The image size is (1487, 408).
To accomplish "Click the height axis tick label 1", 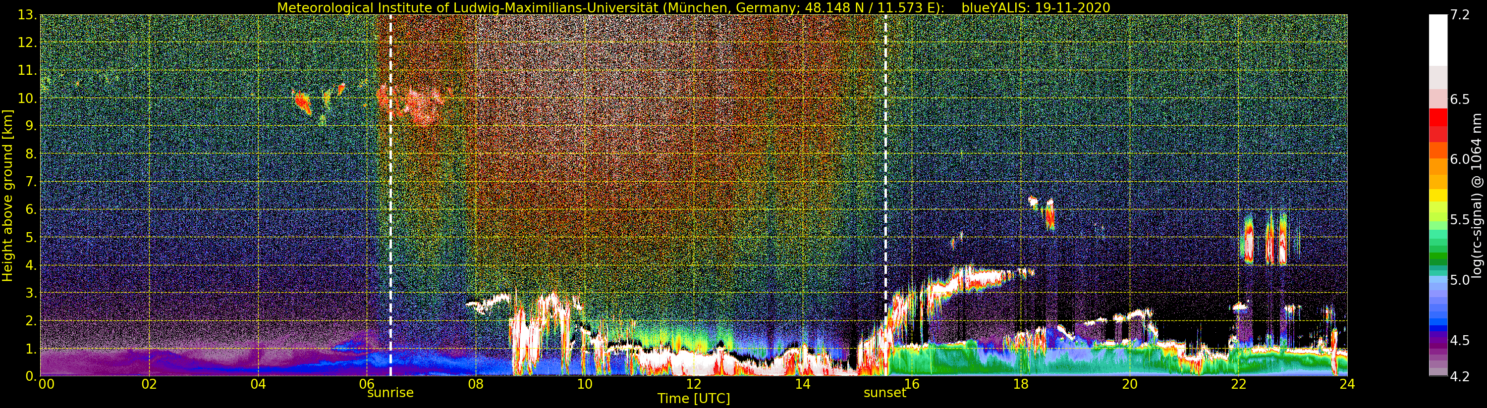I will (x=31, y=349).
